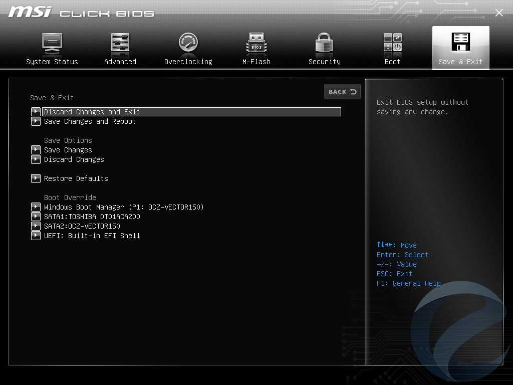
Task: Switch to the Security tab label
Action: coord(324,62)
